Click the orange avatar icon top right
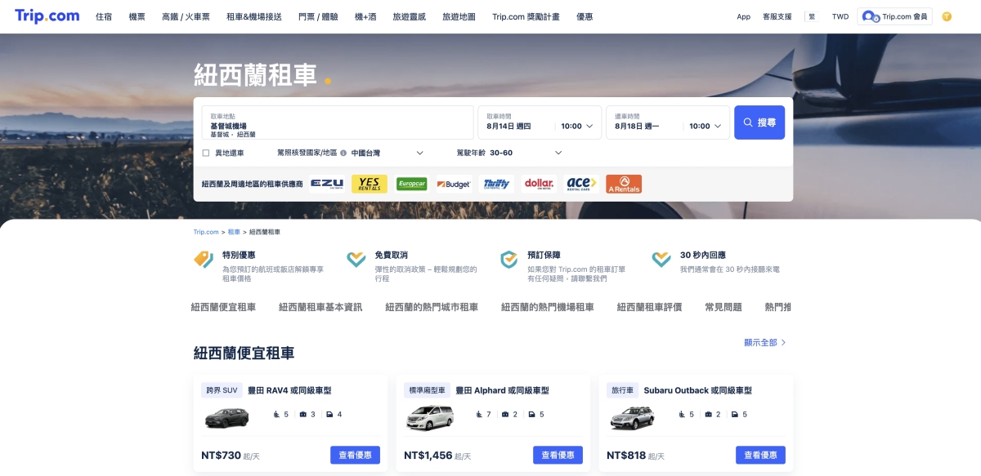Viewport: 981px width, 476px height. (946, 16)
